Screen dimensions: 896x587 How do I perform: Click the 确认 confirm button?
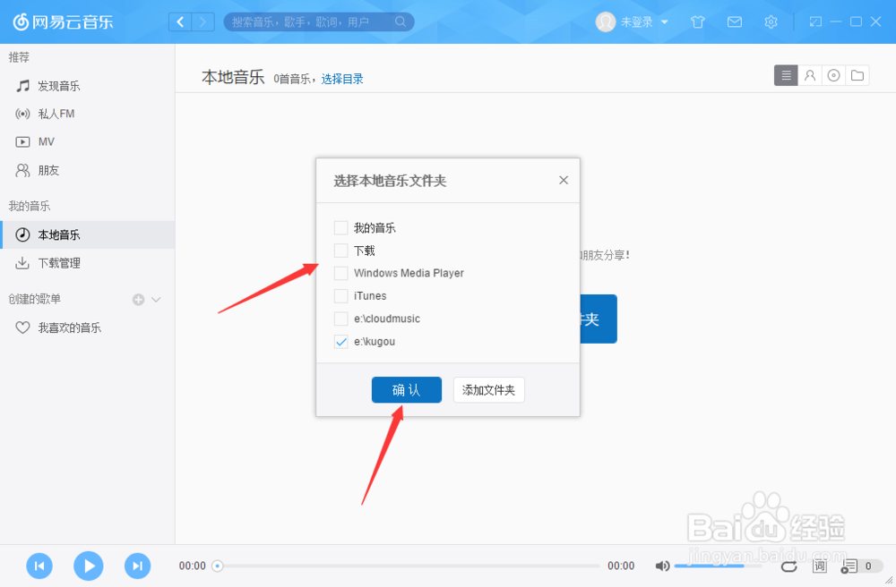[406, 389]
